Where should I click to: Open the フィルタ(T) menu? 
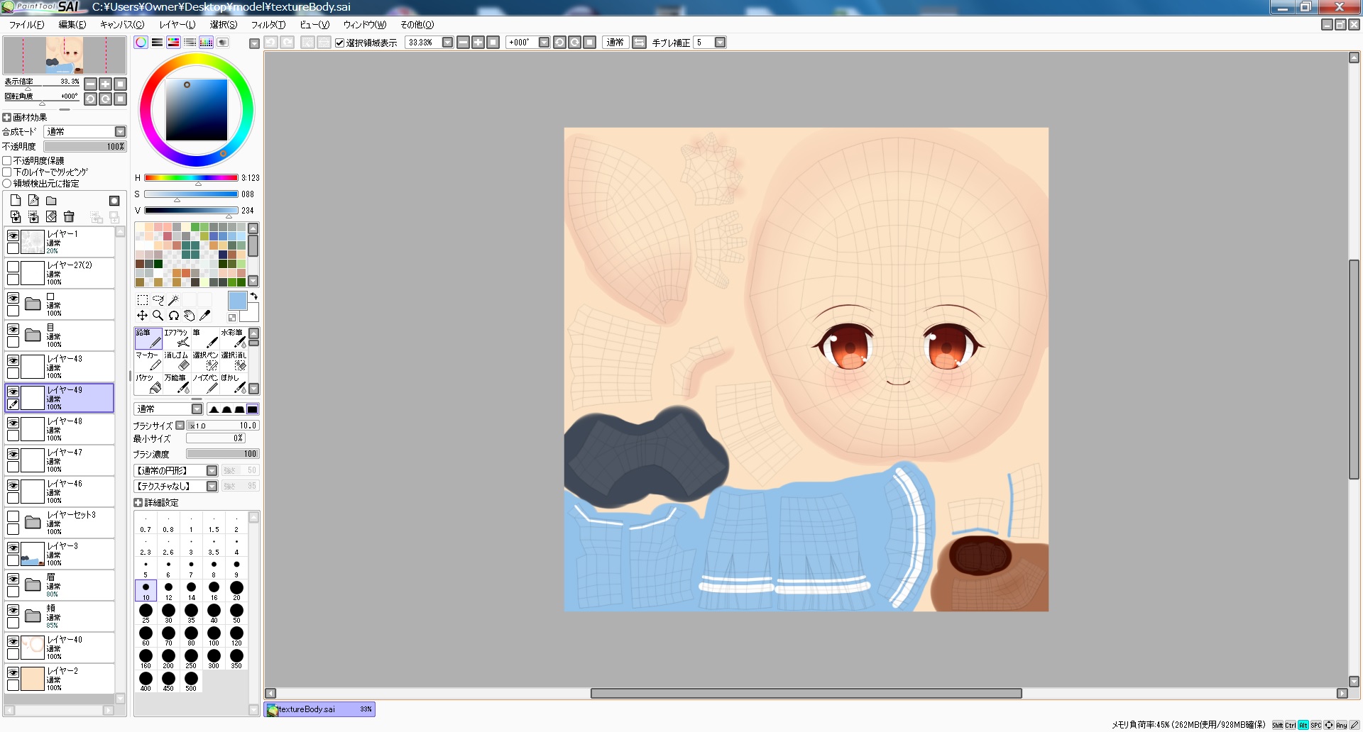(x=268, y=25)
